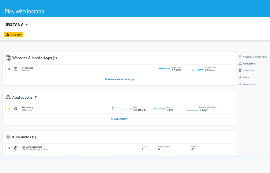Click the Latency value 9ms

click(170, 110)
